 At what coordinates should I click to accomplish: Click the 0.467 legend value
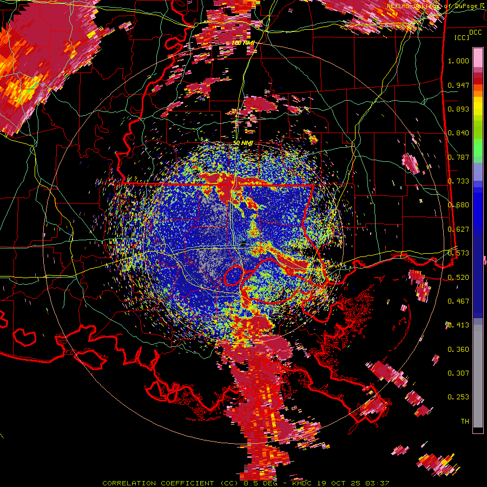tap(458, 301)
